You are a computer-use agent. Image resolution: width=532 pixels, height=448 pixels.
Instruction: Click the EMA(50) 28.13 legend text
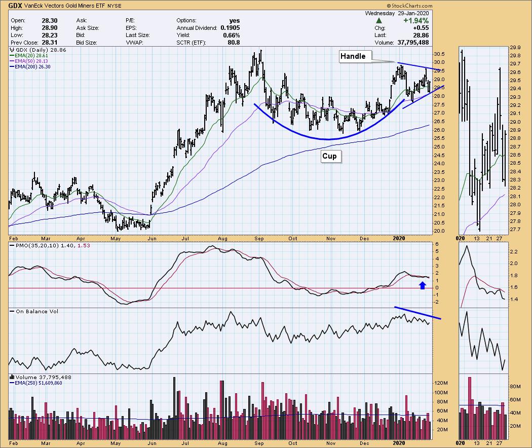point(31,61)
